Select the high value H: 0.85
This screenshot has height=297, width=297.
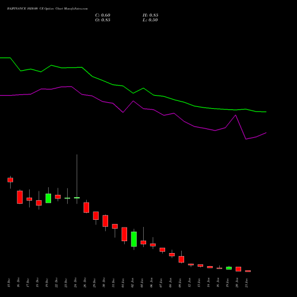click(x=150, y=15)
